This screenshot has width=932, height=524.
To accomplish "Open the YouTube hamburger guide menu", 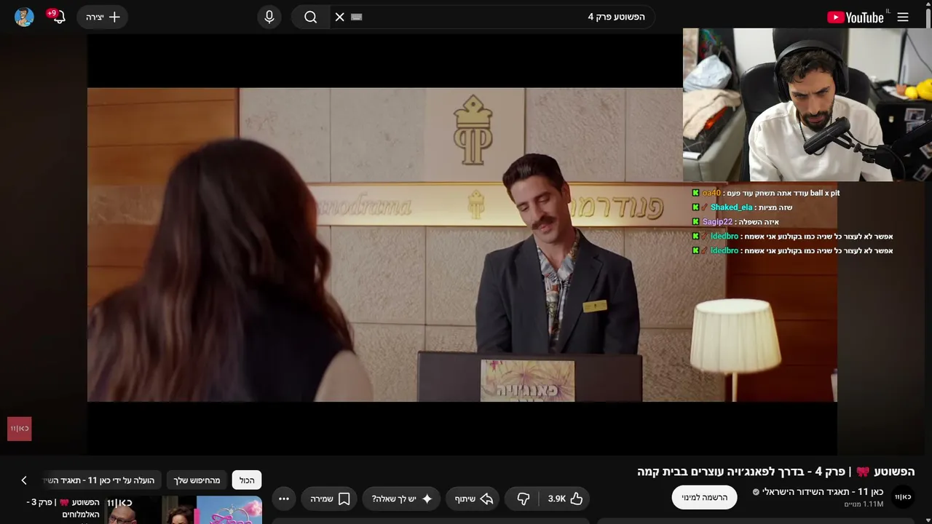I will tap(903, 17).
